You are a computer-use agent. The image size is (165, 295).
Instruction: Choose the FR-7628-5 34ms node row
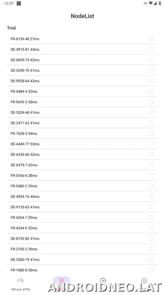coord(82,133)
